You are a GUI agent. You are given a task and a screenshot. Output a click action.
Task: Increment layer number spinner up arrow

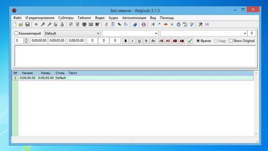[26, 39]
